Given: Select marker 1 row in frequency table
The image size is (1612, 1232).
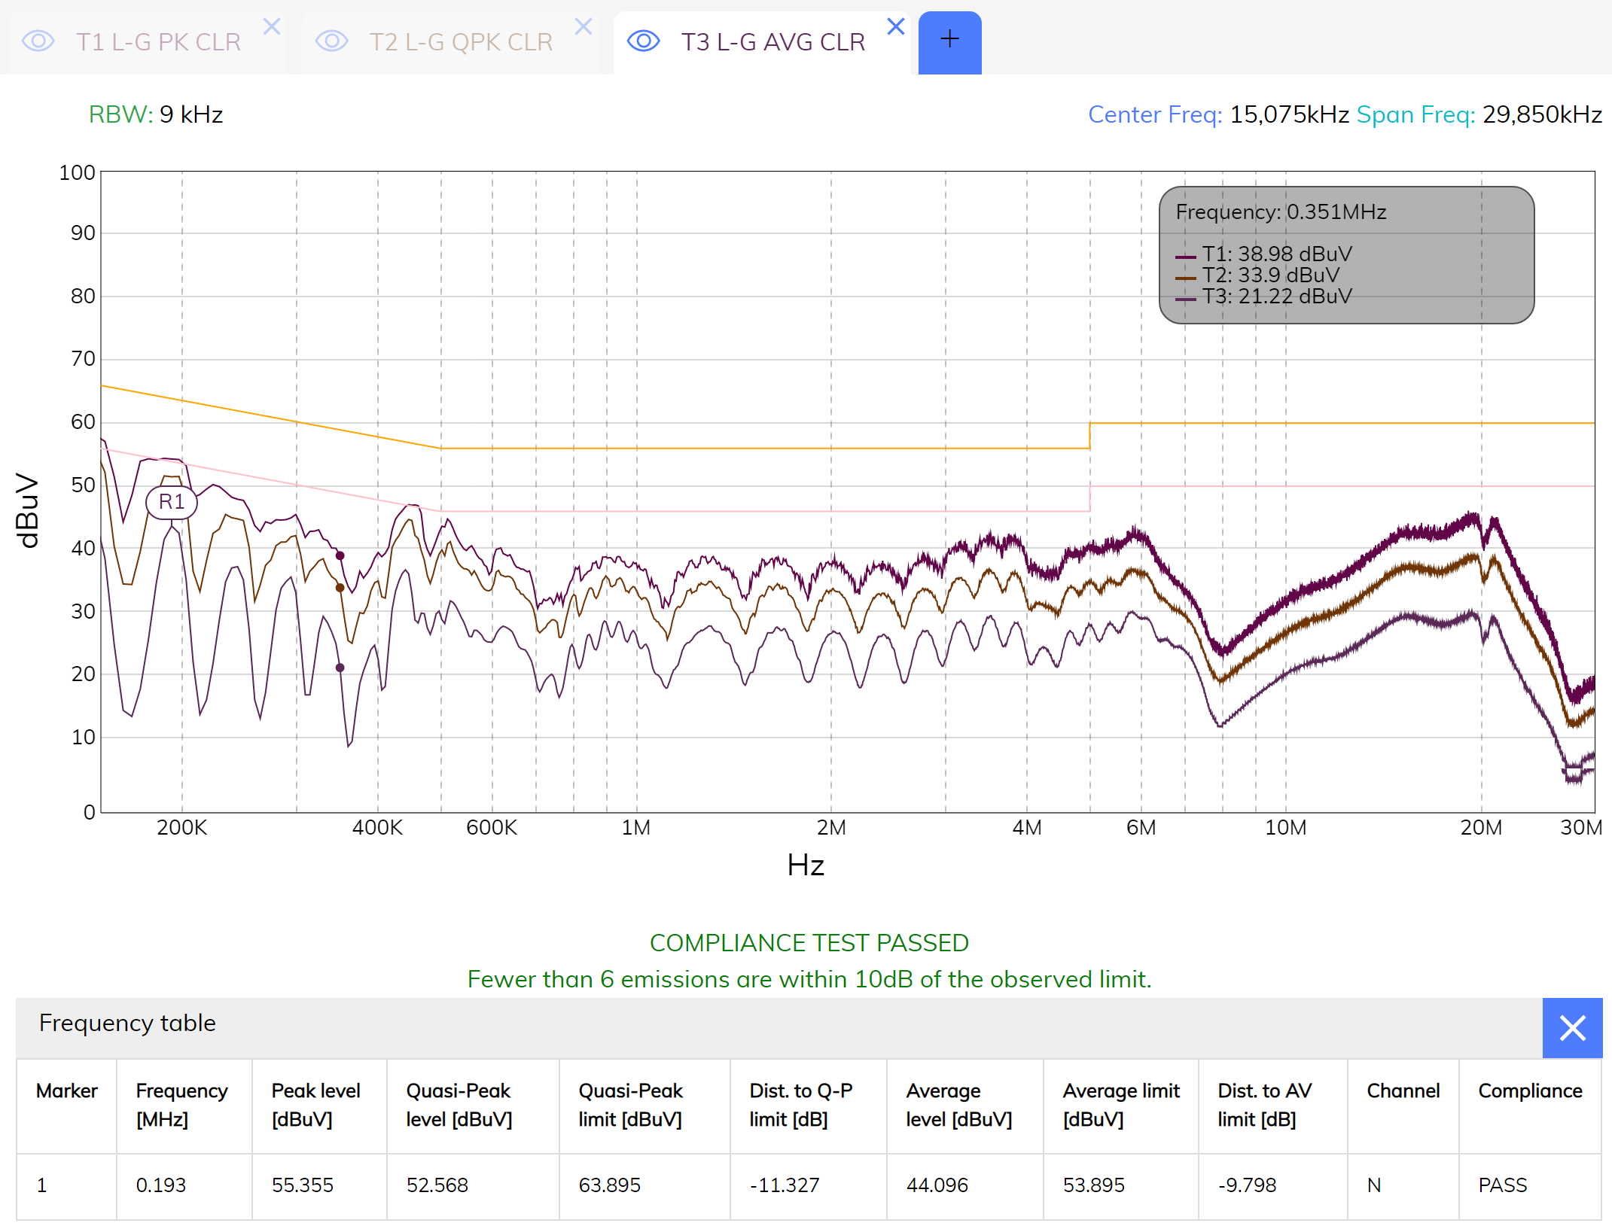Looking at the screenshot, I should pyautogui.click(x=809, y=1185).
